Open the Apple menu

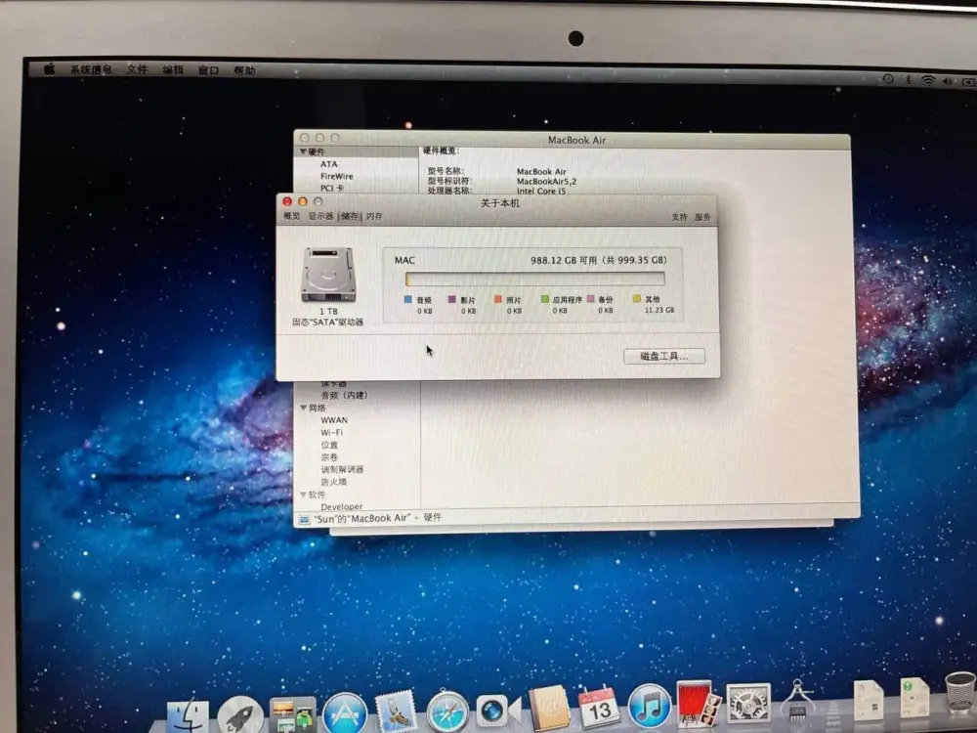[x=49, y=69]
